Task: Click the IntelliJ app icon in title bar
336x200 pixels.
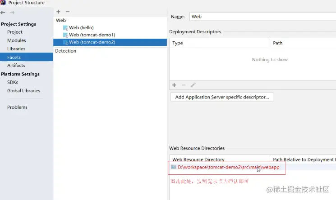Action: 3,3
